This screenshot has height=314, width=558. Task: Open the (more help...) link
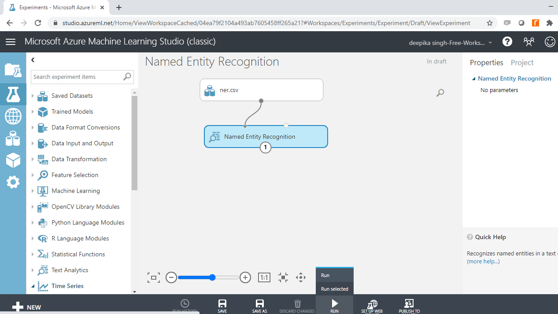[483, 261]
